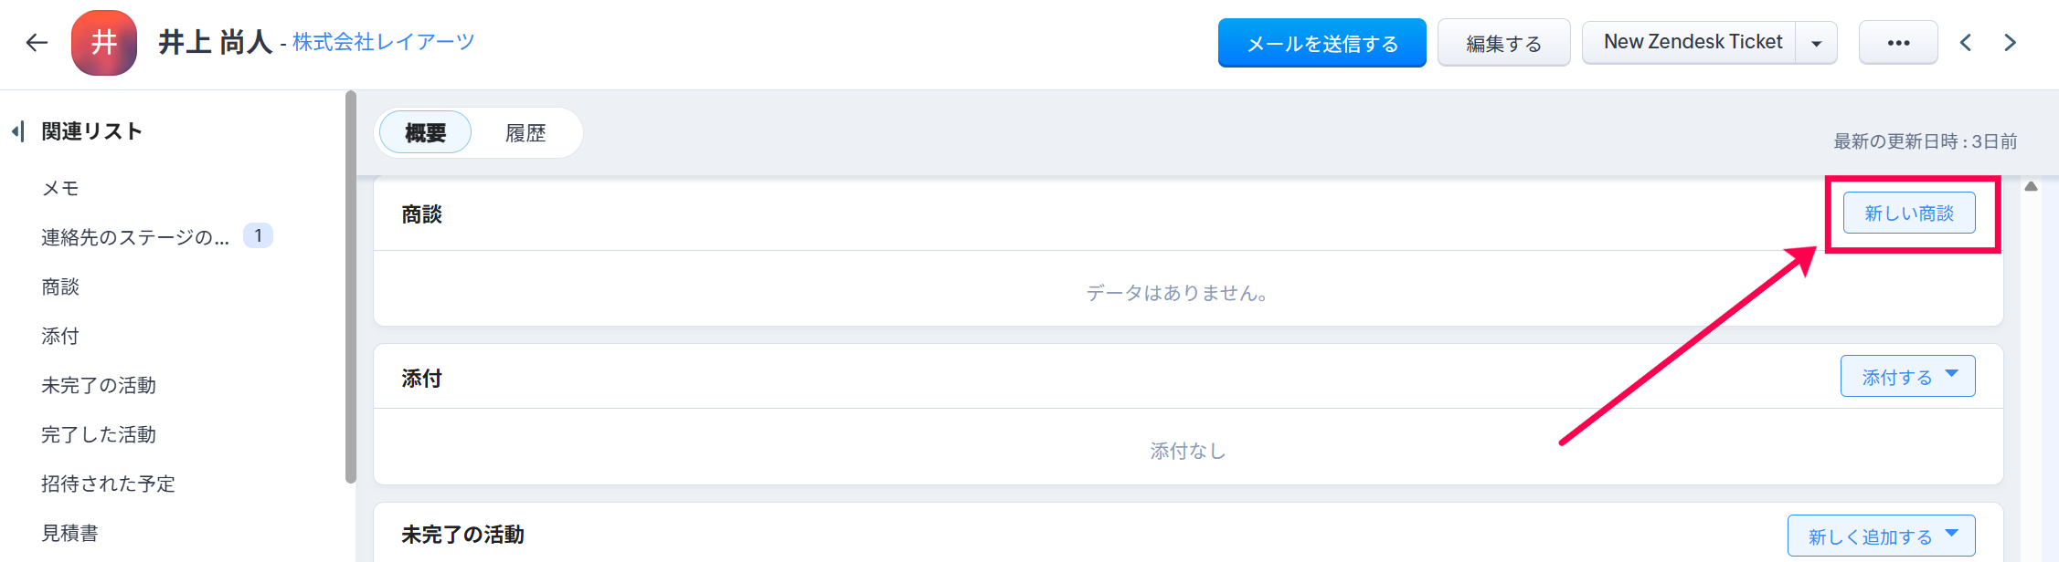Click the scroll-up arrow in content area
This screenshot has height=562, width=2059.
(2031, 186)
